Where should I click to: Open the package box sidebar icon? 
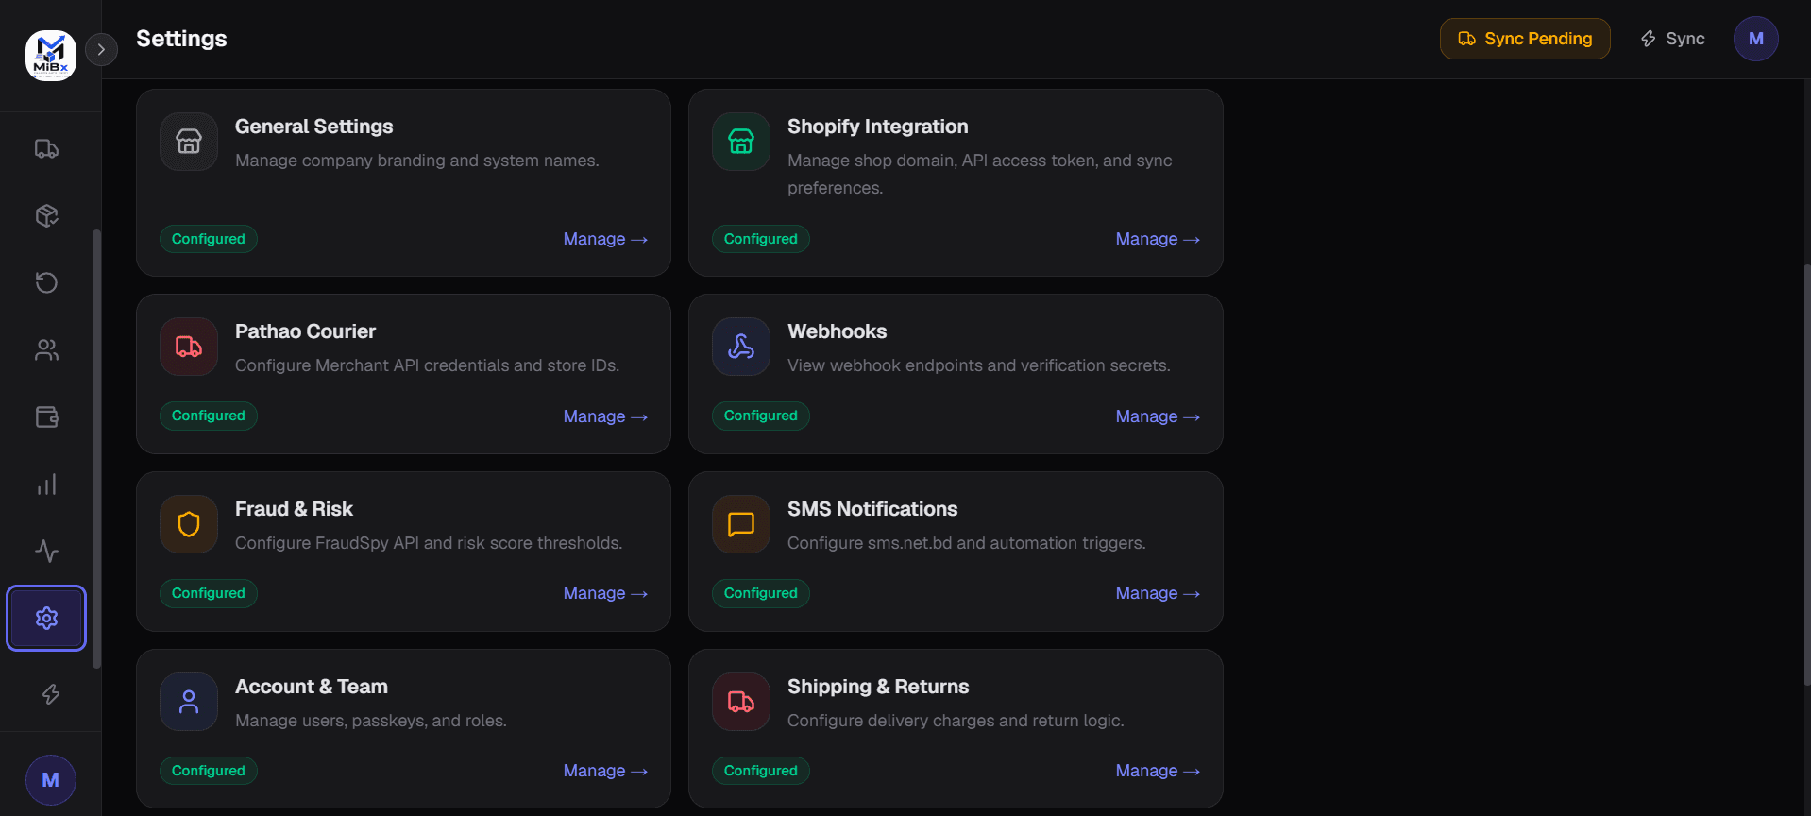click(x=47, y=215)
